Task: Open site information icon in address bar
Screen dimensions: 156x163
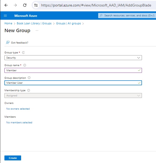Action: [36, 5]
